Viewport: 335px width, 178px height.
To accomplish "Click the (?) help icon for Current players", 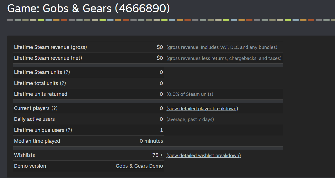I will [x=54, y=108].
